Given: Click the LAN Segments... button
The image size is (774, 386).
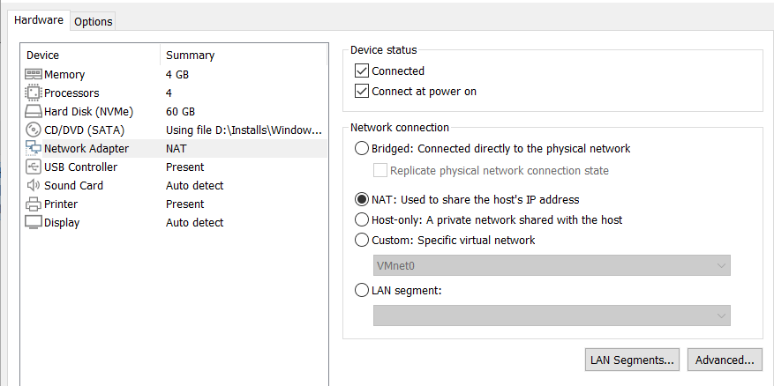Looking at the screenshot, I should click(633, 360).
